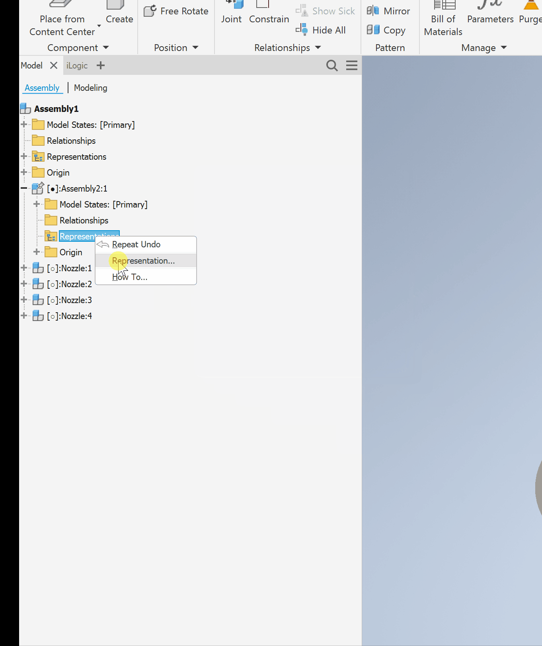The image size is (542, 646).
Task: Select the Assembly browser view
Action: coord(42,88)
